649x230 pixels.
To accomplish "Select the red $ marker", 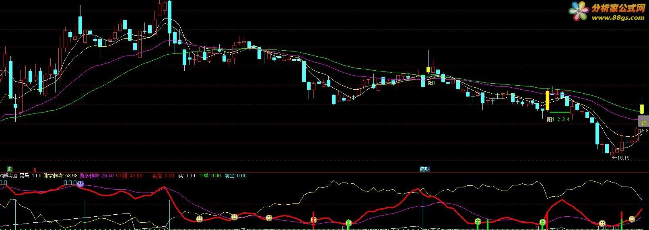I will tap(35, 170).
